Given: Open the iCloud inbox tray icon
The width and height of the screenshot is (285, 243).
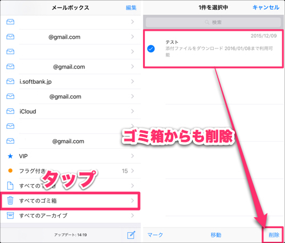Looking at the screenshot, I should point(10,111).
